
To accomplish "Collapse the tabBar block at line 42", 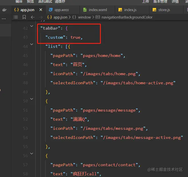I will [x=32, y=26].
